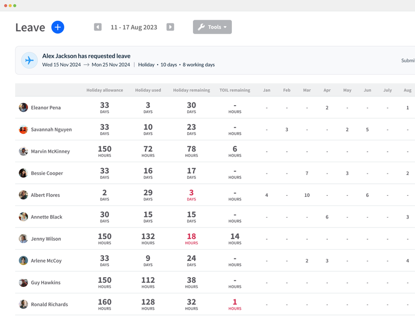Go to next week with right arrow

(170, 27)
